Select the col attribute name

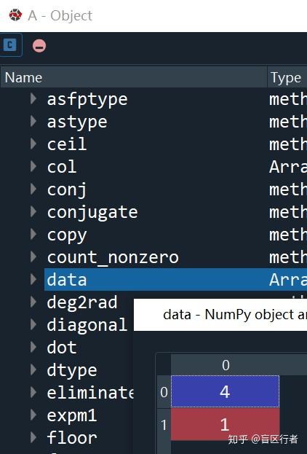[62, 166]
